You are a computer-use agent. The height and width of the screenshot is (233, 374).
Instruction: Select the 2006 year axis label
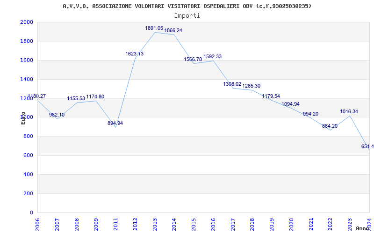click(37, 225)
